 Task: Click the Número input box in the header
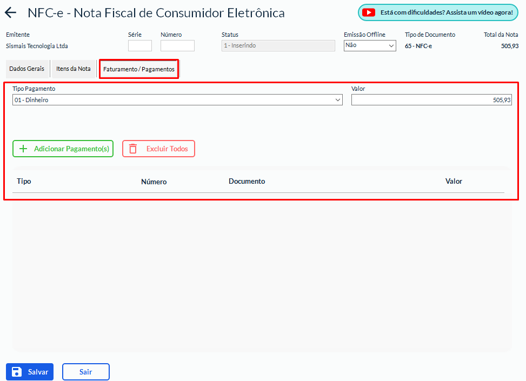pos(177,46)
